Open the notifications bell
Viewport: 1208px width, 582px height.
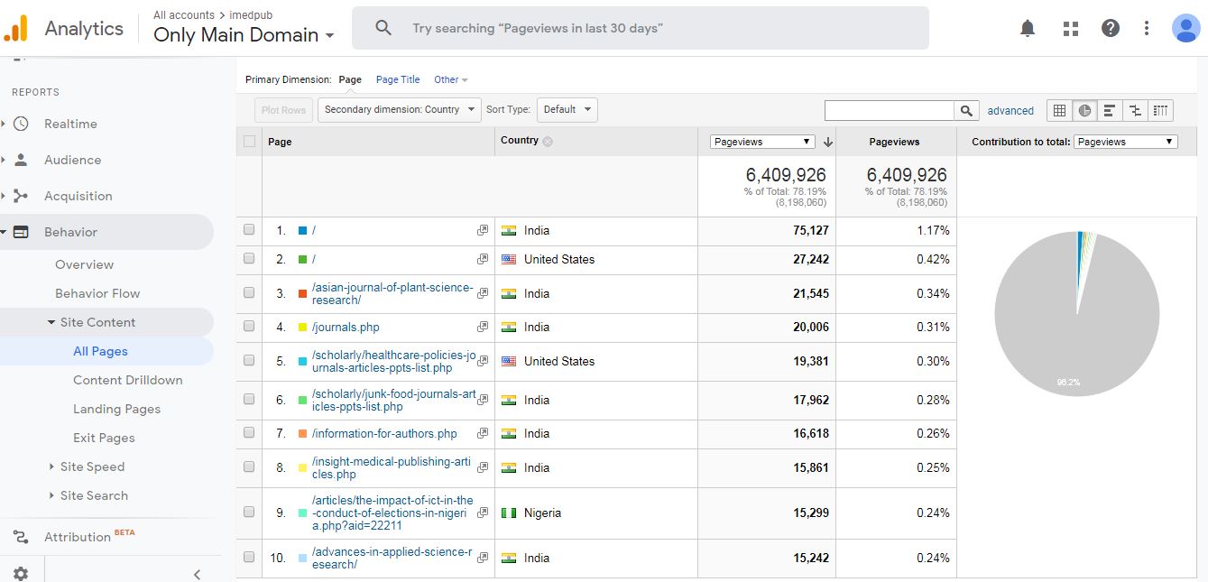click(1028, 28)
